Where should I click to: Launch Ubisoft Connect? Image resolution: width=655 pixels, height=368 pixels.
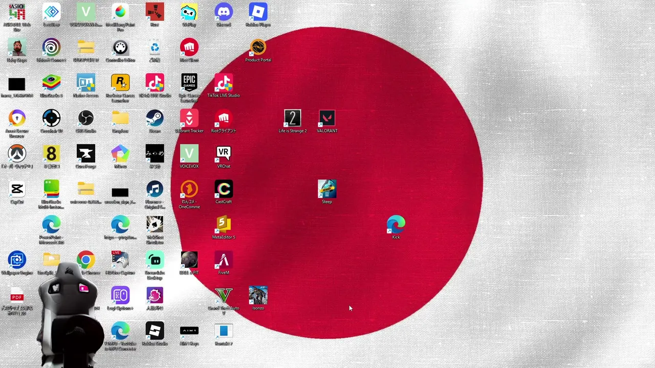[x=51, y=48]
